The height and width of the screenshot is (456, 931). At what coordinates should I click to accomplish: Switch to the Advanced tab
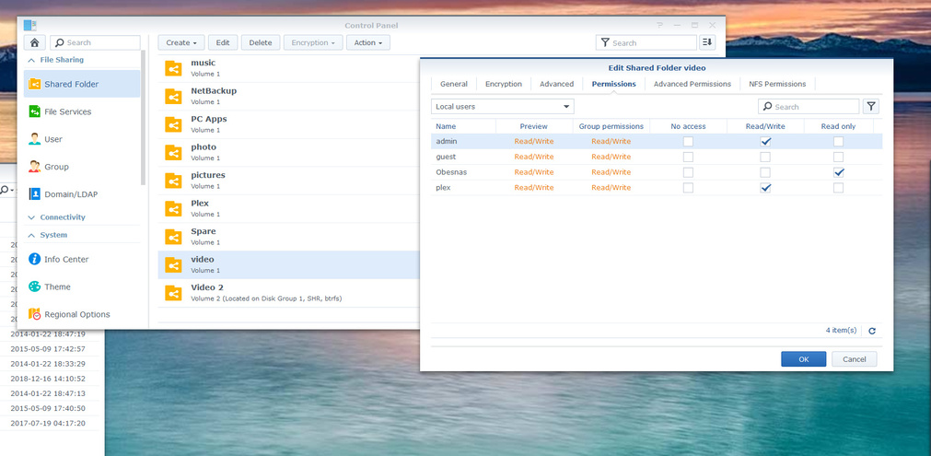click(x=556, y=84)
